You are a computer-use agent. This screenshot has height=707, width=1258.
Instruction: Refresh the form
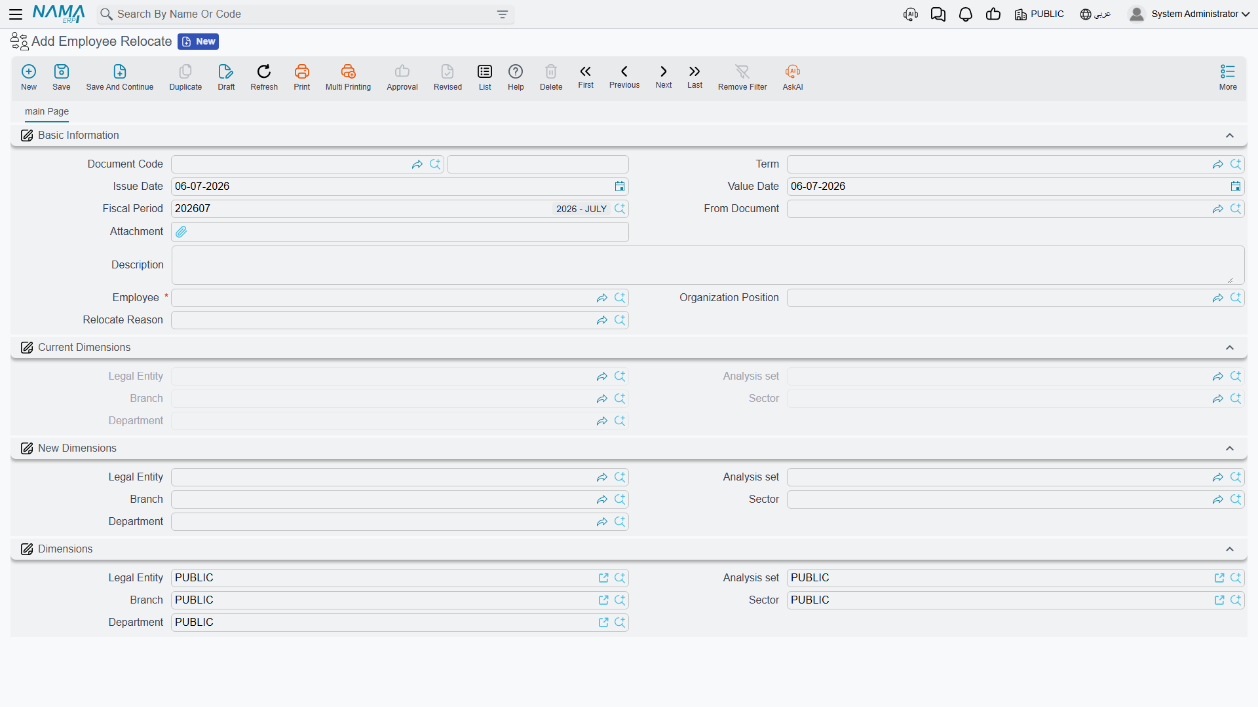[x=264, y=77]
